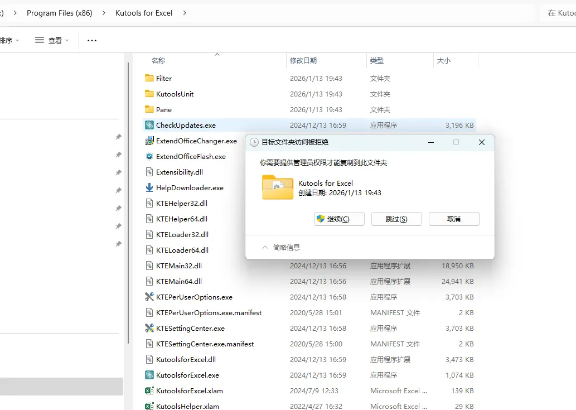This screenshot has width=576, height=410.
Task: Expand chevron after Kutools for Excel breadcrumb
Action: [x=185, y=13]
